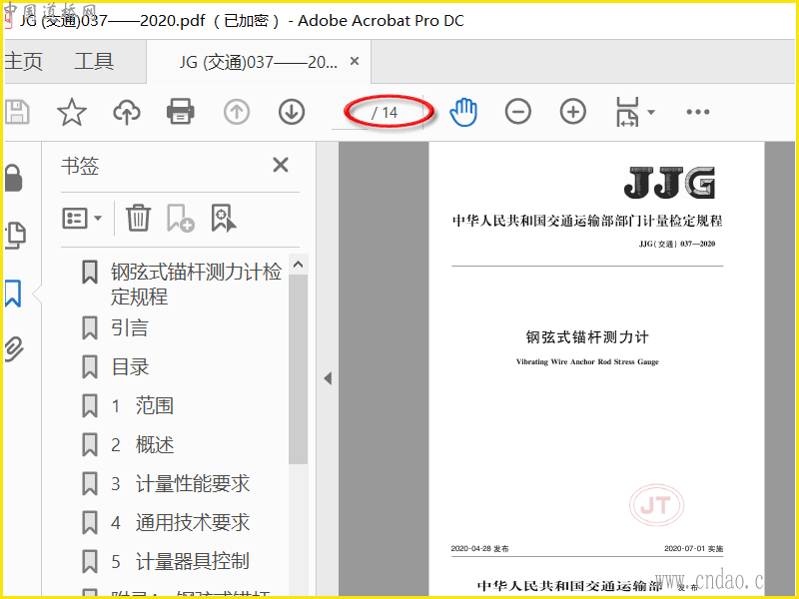The height and width of the screenshot is (599, 799).
Task: Click Vibrating Wire Anchor Rod Stress Gauge
Action: [x=587, y=361]
